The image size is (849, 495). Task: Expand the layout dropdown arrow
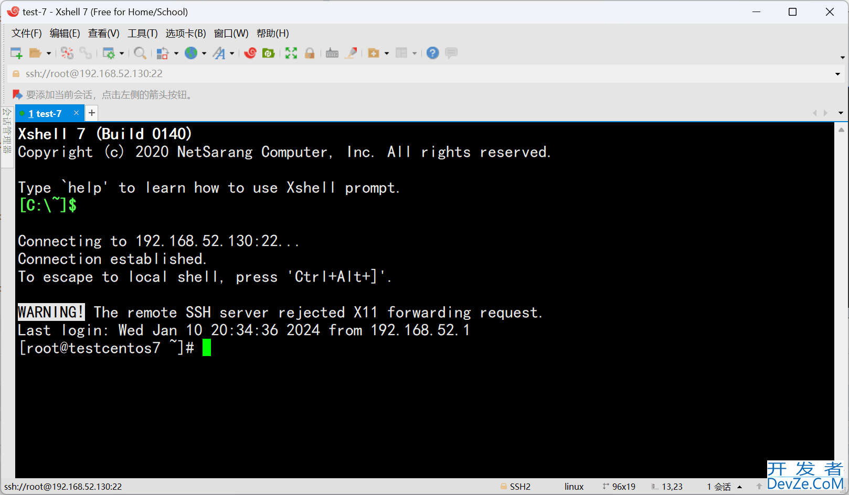(415, 53)
